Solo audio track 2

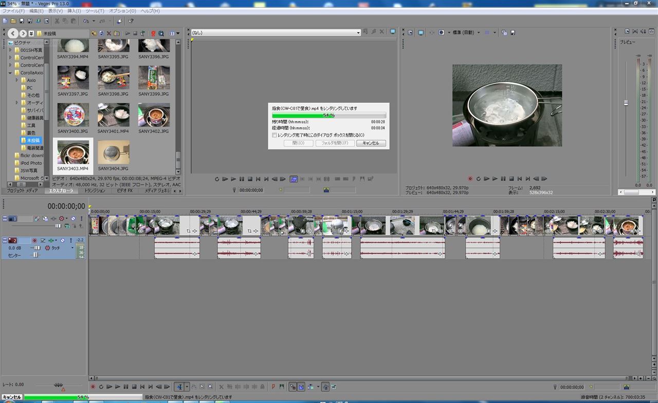click(71, 241)
